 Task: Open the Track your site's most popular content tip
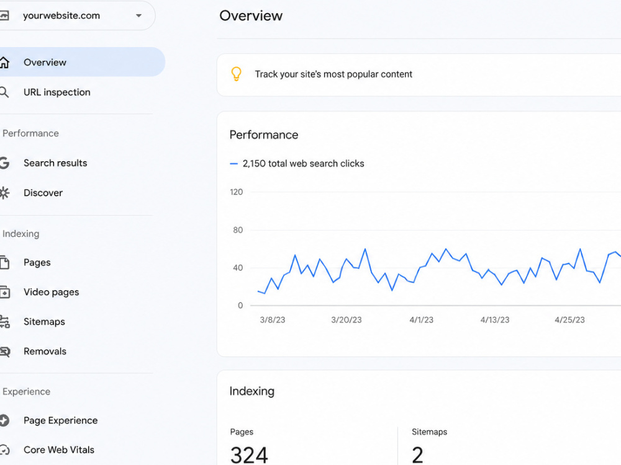click(333, 74)
